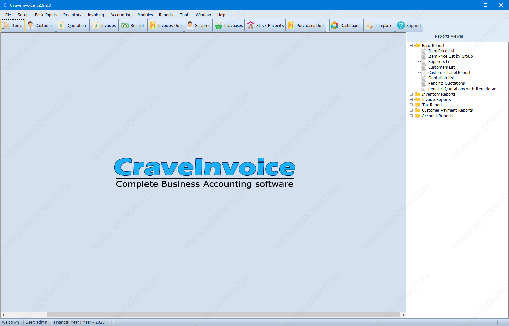Open Purchases Due toolbar icon
Viewport: 509px width, 326px height.
coord(291,25)
